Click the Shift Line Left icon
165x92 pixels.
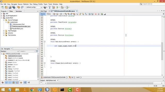[x=89, y=14]
